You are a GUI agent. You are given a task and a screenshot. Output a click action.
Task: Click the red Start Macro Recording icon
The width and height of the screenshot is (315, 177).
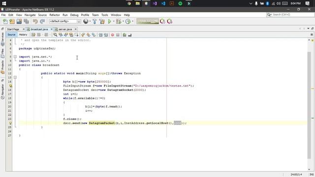[x=113, y=35]
